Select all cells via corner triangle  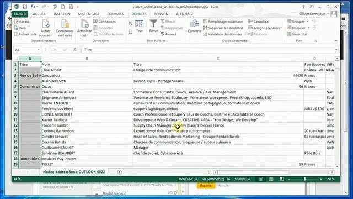click(x=16, y=59)
